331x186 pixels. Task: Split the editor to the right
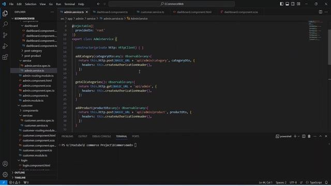[321, 12]
